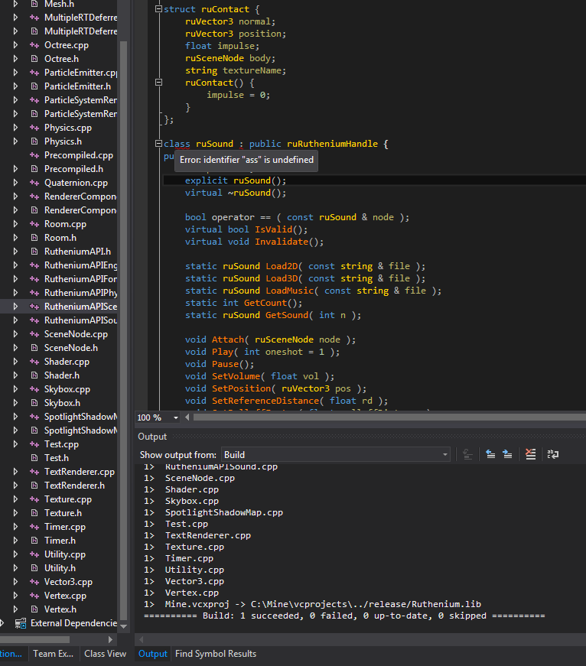Toggle word wrap in Output panel
Image resolution: width=586 pixels, height=666 pixels.
pyautogui.click(x=552, y=454)
